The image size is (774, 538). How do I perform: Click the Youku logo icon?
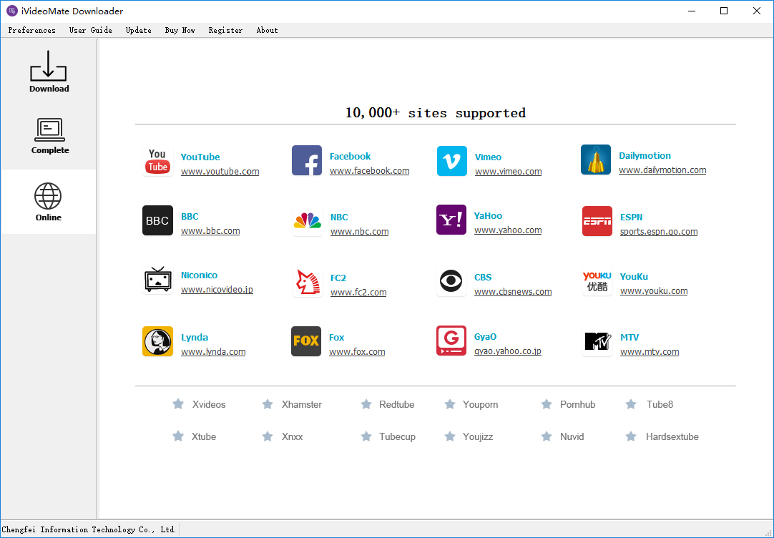pos(597,281)
